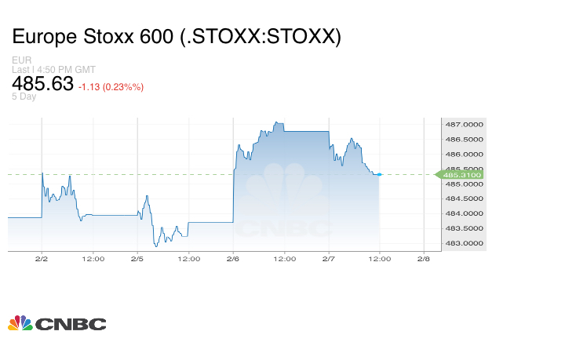Click the 484.0000 y-axis label
Viewport: 565px width, 353px height.
[x=463, y=213]
